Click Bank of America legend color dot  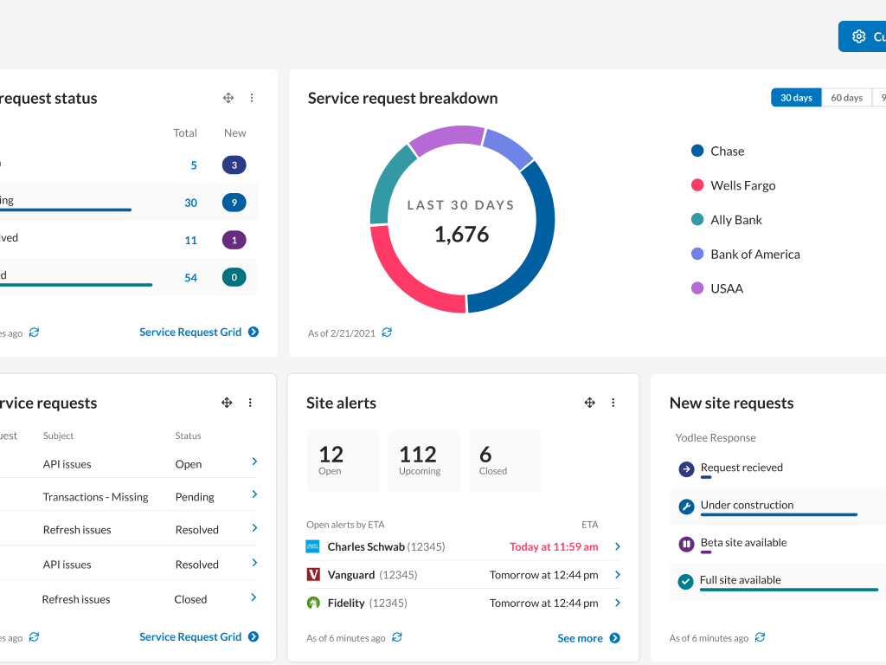(x=697, y=254)
